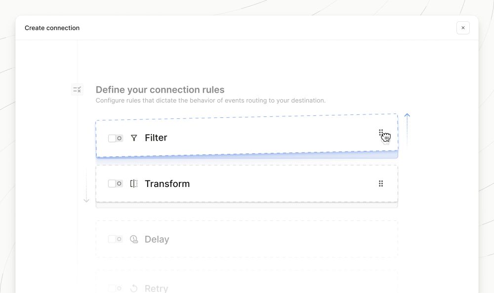This screenshot has height=293, width=494.
Task: Expand the Delay rule card
Action: tap(247, 239)
